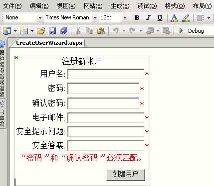Click the 安全答案 label
The height and width of the screenshot is (186, 214).
pos(48,145)
